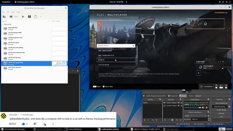Undock the OBS Scenes panel
Screen dimensions: 233x131
160,99
